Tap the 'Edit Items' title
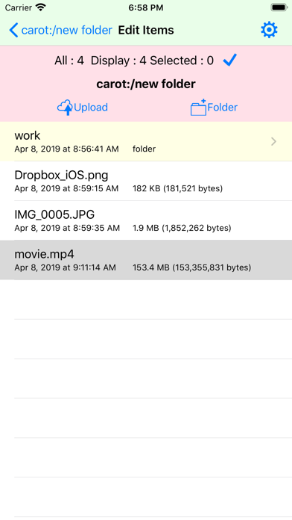 [146, 30]
